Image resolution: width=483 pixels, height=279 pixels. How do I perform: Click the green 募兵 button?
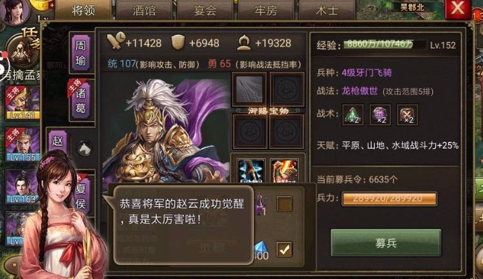pyautogui.click(x=386, y=243)
